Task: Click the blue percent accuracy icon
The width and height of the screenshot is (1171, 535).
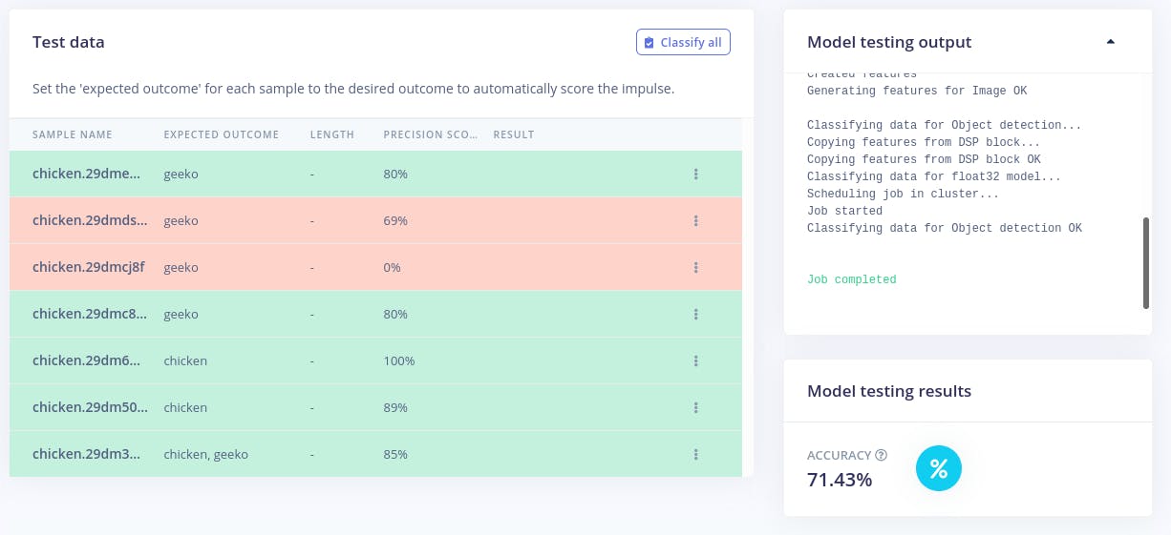Action: 939,469
